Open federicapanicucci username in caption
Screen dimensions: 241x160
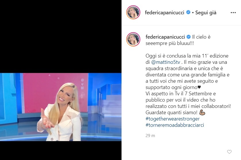click(x=165, y=37)
